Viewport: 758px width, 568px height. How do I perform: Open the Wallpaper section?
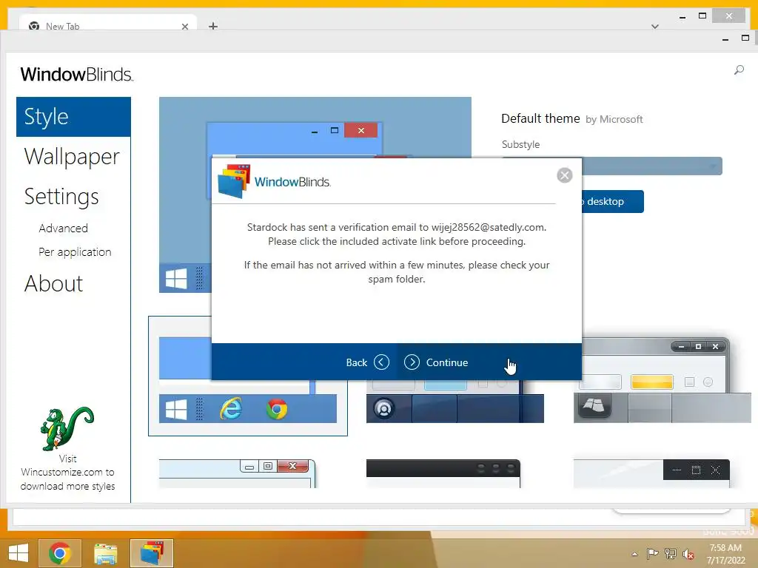point(72,157)
